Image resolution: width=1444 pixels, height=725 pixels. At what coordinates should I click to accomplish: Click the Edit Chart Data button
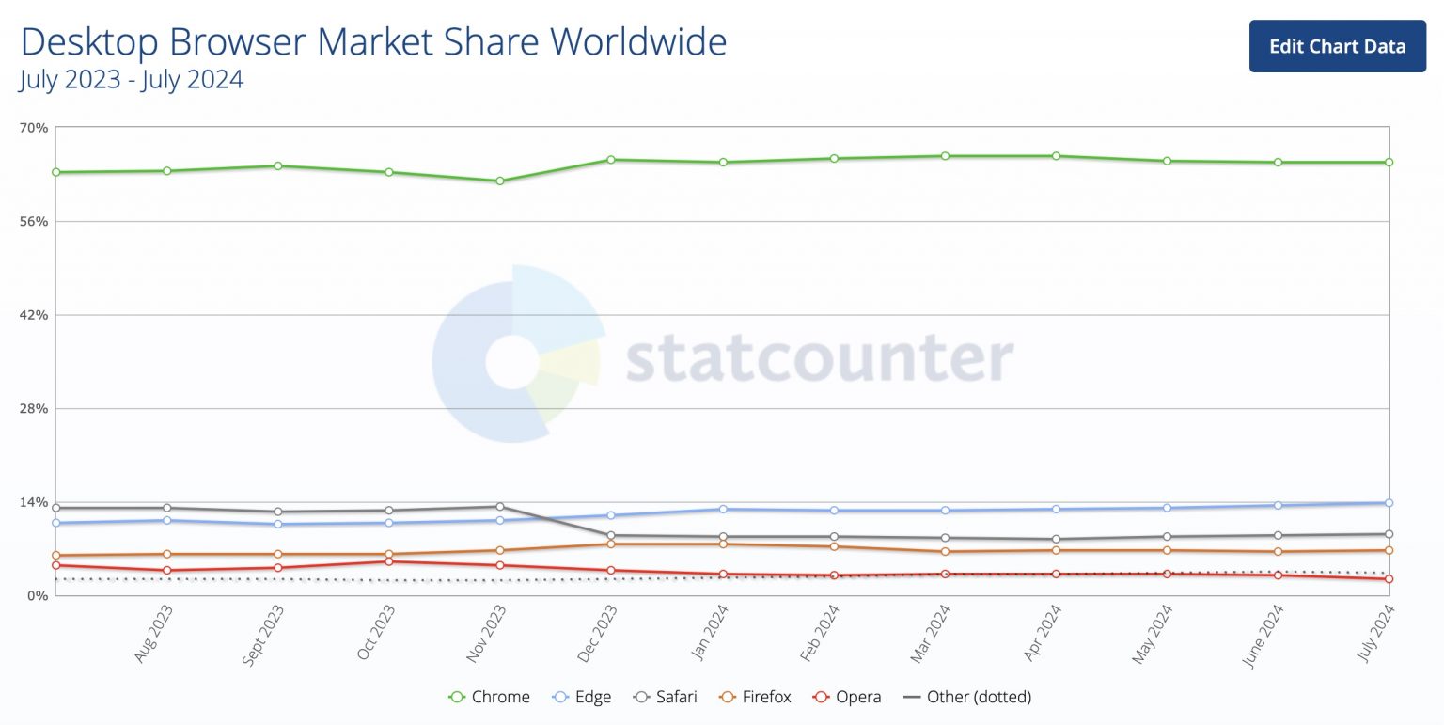click(1337, 46)
